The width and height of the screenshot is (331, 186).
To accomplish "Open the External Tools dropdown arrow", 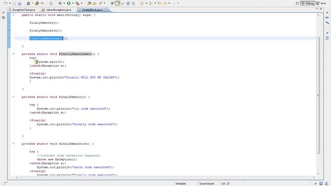I will 82,4.
